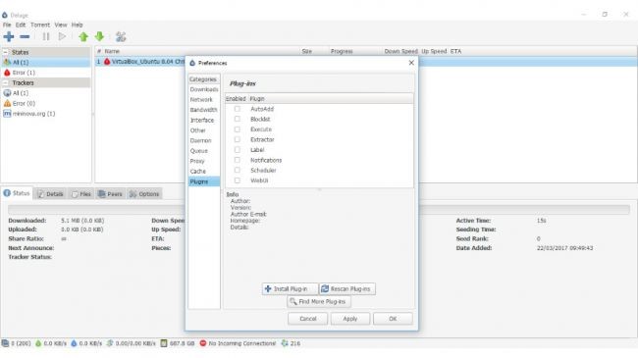Tick the Scheduler plugin checkbox
The image size is (638, 358).
click(238, 170)
